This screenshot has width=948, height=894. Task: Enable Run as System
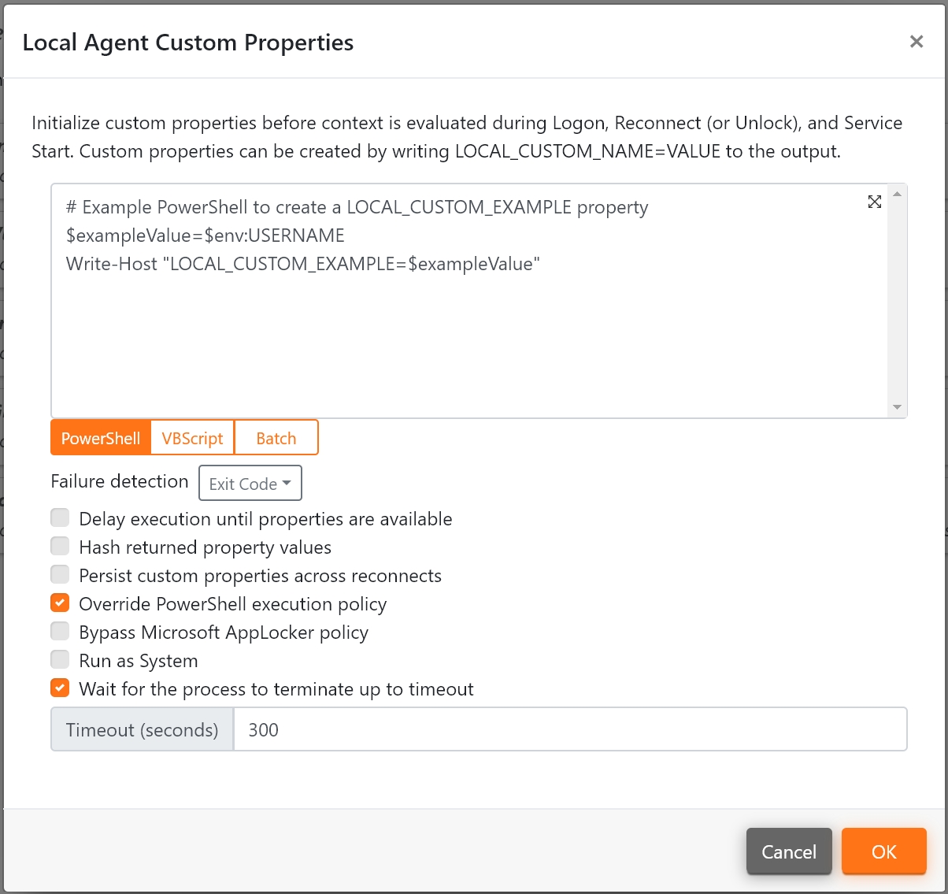(60, 659)
